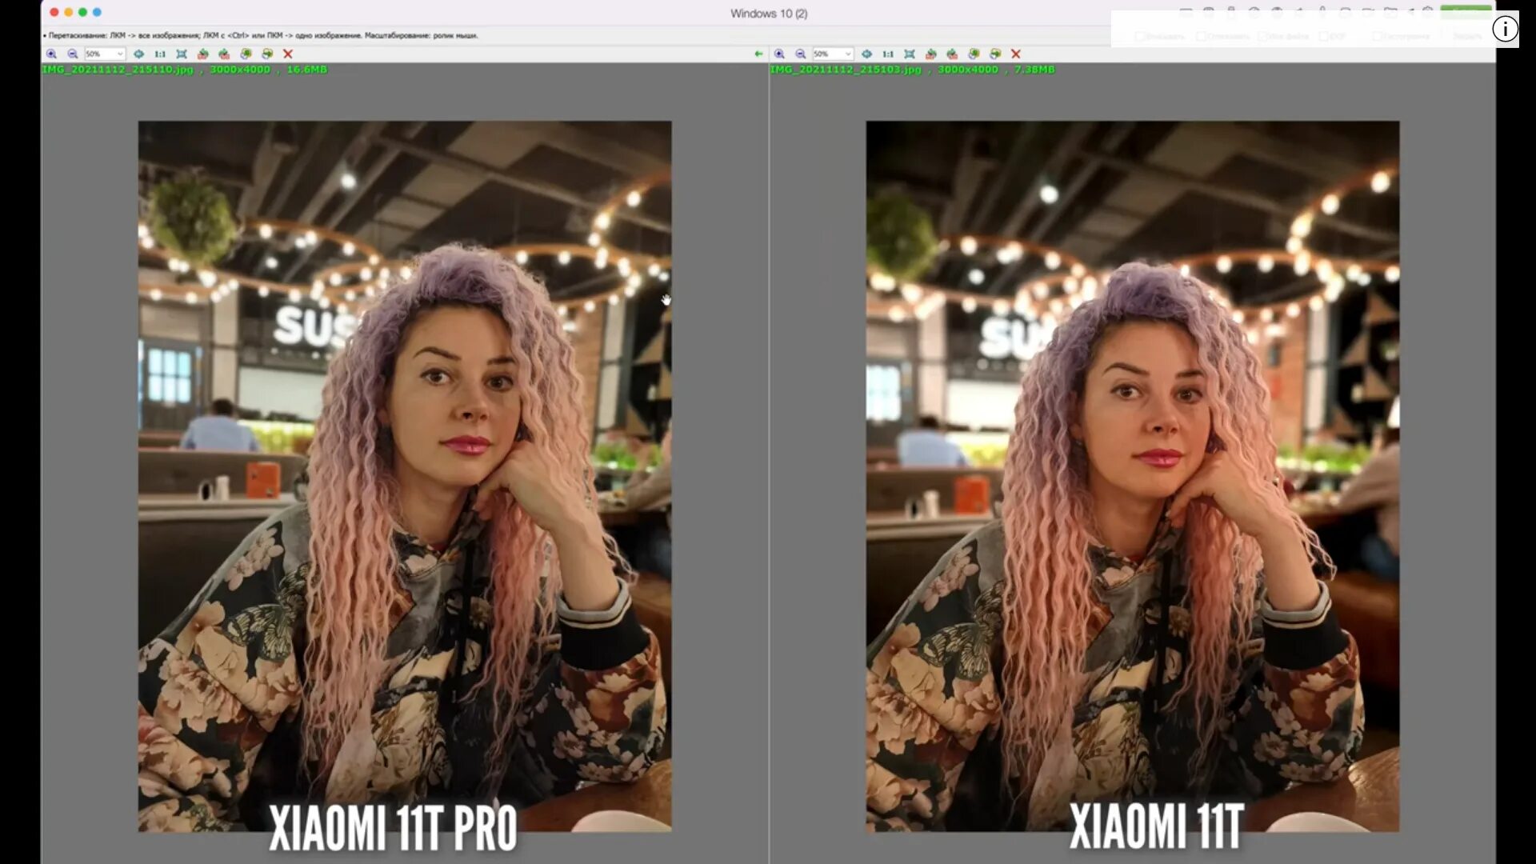1536x864 pixels.
Task: Zoom in on the left panel image
Action: click(51, 54)
